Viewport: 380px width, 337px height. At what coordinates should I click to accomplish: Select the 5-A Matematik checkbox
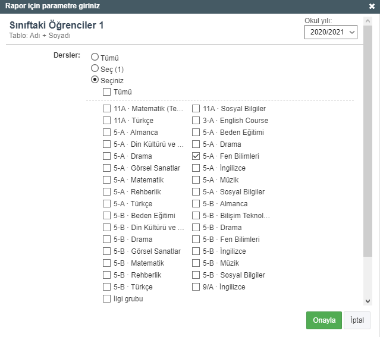[x=106, y=180]
